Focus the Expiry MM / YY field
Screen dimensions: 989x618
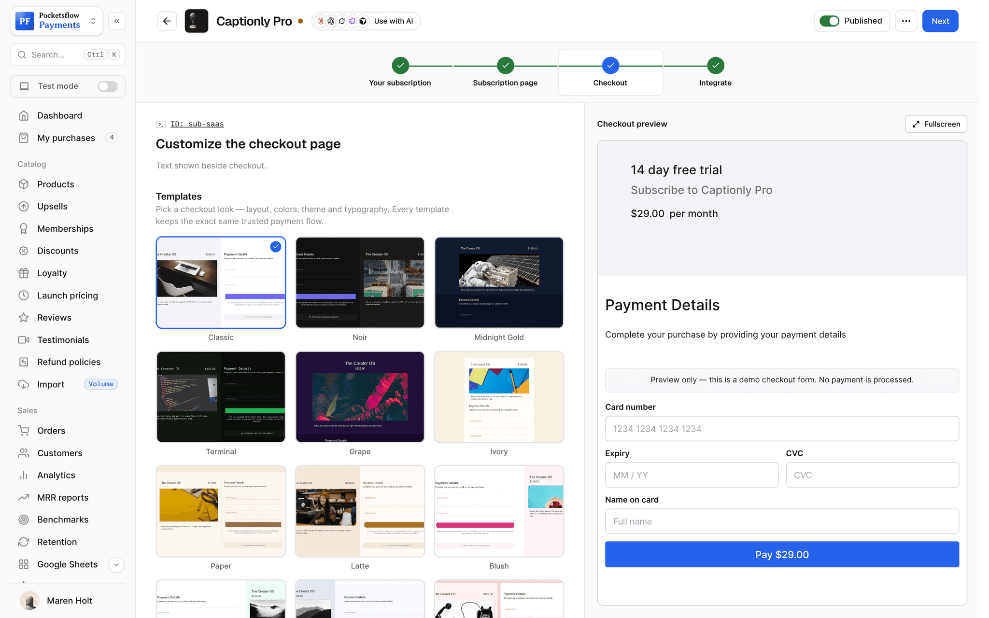pyautogui.click(x=692, y=475)
